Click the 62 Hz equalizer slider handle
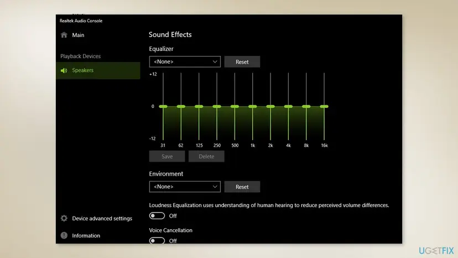The image size is (458, 258). (181, 106)
